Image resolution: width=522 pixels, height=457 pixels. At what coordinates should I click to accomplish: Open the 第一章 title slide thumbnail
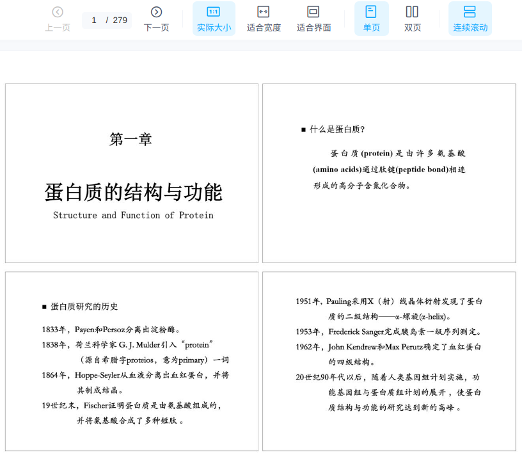pyautogui.click(x=132, y=173)
